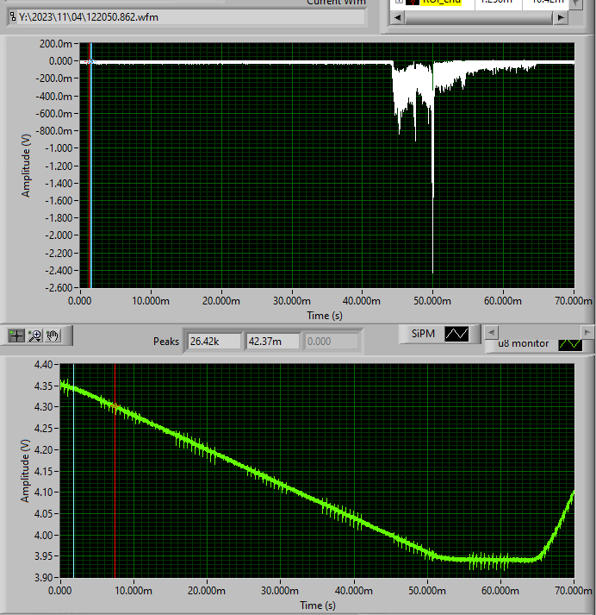This screenshot has width=596, height=615.
Task: Select the cursor movement crosshair tool
Action: click(x=16, y=336)
